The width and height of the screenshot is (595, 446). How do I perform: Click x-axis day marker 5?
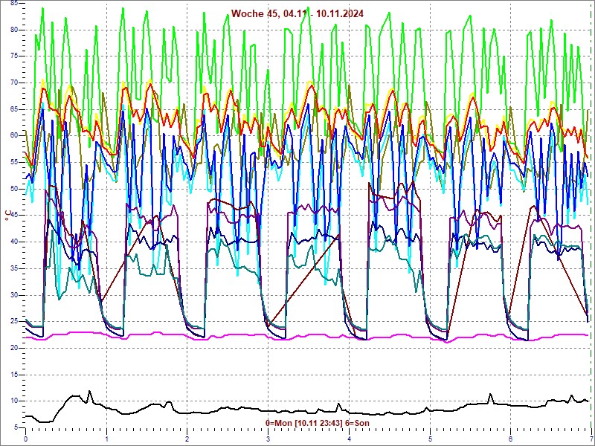[x=430, y=439]
